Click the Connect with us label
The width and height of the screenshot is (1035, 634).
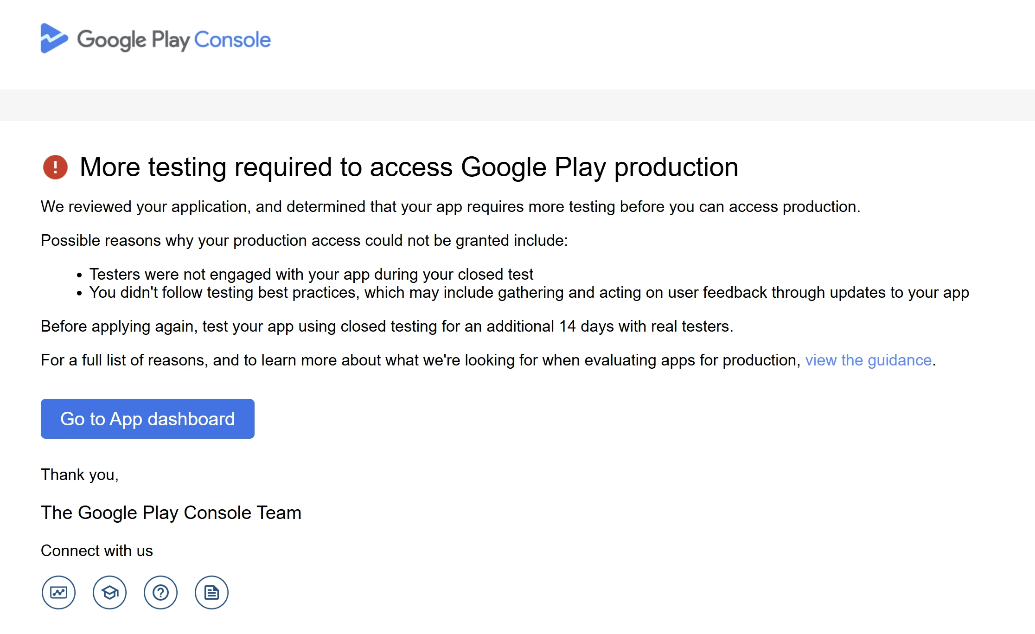pos(96,551)
